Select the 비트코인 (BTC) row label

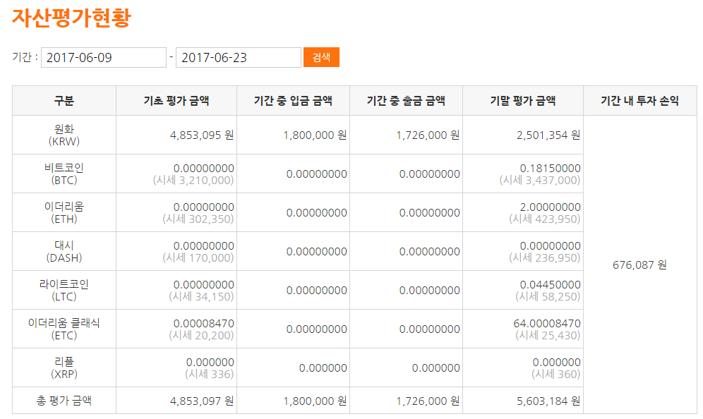(64, 174)
